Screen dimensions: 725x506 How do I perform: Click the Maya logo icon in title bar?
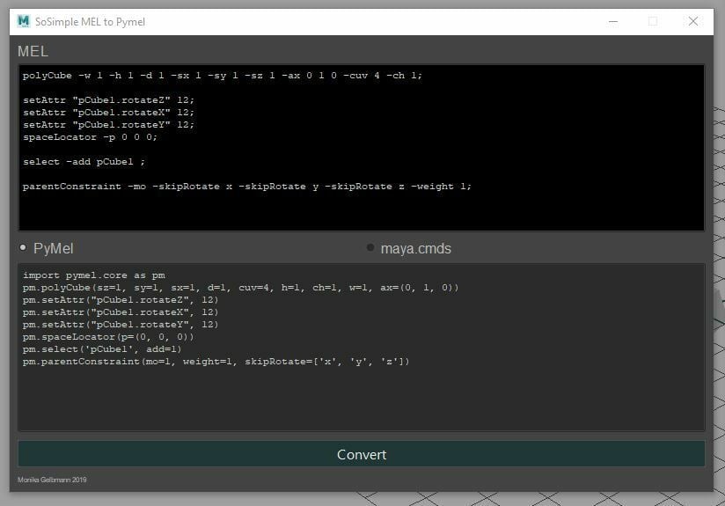(23, 21)
